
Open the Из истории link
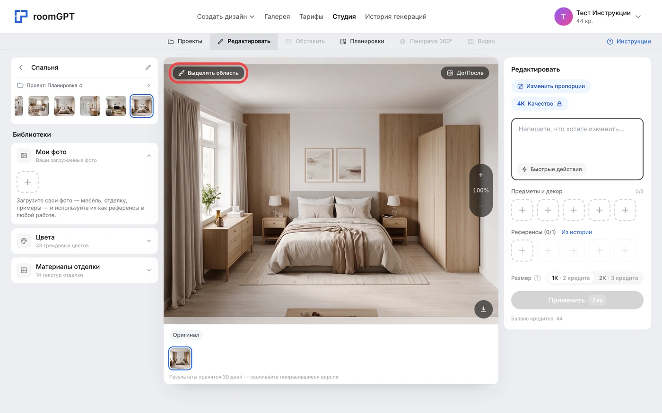pyautogui.click(x=576, y=232)
